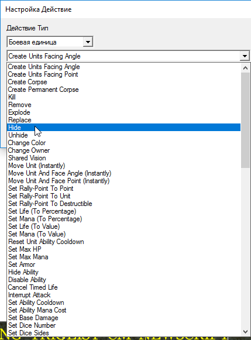
Task: Select Disable Ability action
Action: tap(124, 280)
